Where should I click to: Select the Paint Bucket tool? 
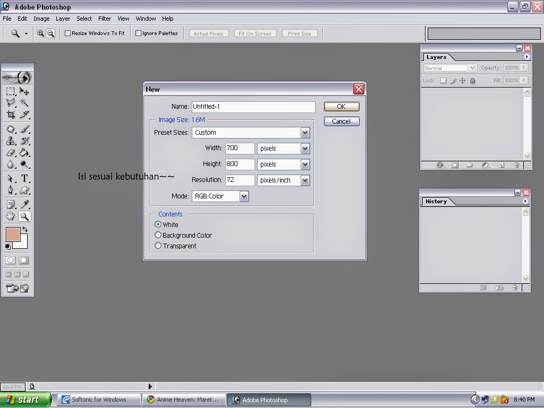click(24, 152)
